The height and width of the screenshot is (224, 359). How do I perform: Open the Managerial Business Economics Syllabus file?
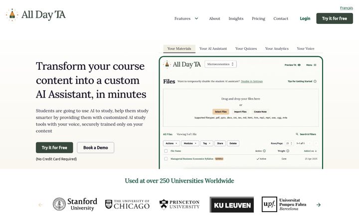coord(192,159)
